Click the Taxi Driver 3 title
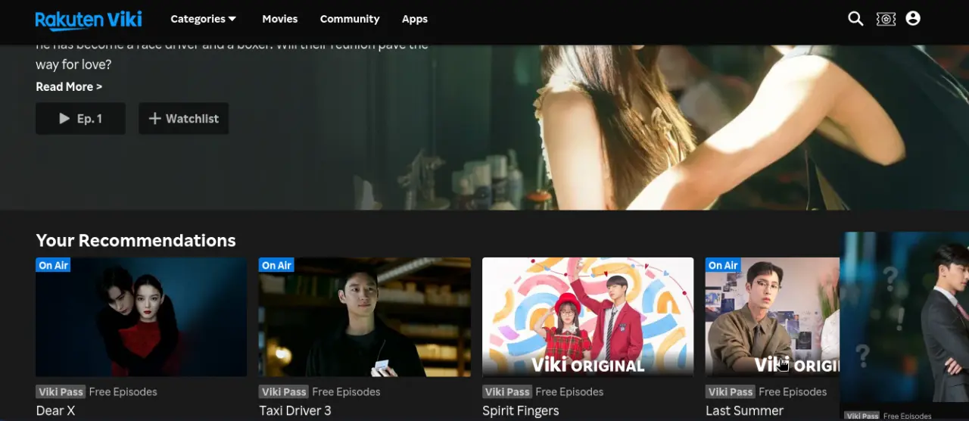Viewport: 969px width, 421px height. pos(295,411)
